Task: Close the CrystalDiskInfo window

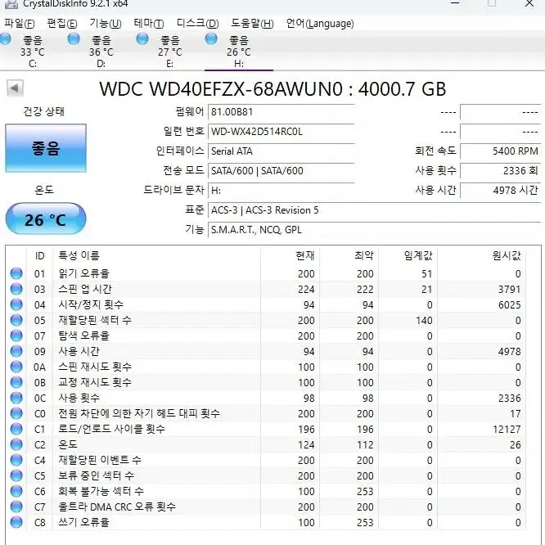Action: pos(529,3)
